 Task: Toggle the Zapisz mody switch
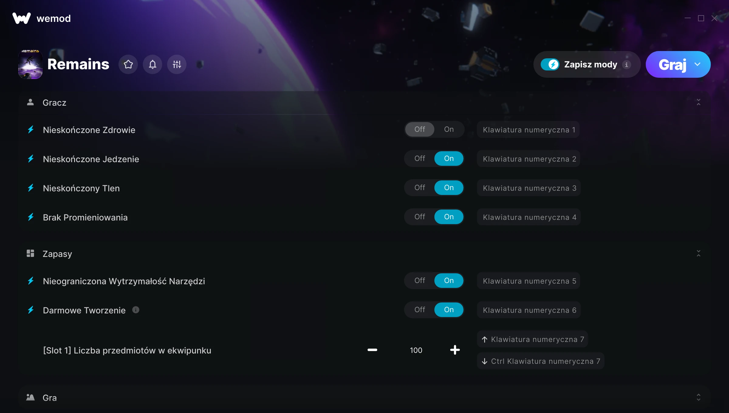click(x=550, y=64)
